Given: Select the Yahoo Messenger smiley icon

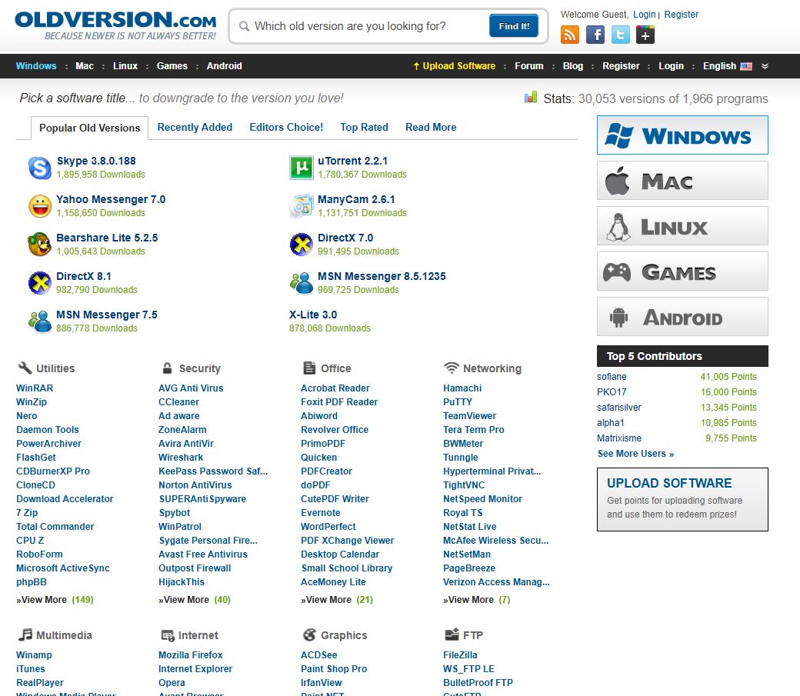Looking at the screenshot, I should pos(40,206).
